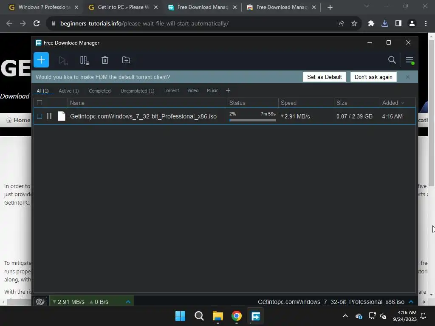Click the Chrome forward arrow button

pyautogui.click(x=23, y=24)
